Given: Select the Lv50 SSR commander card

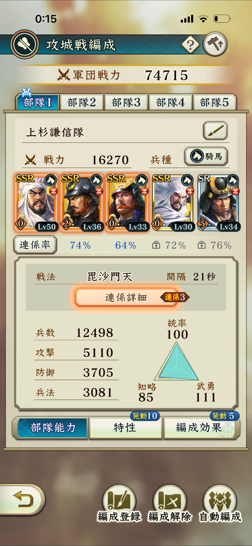Looking at the screenshot, I should [36, 203].
